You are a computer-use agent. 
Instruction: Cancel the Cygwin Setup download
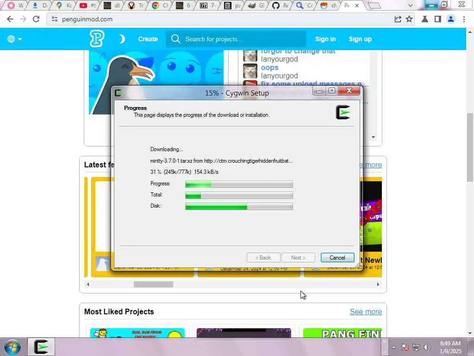tap(337, 258)
